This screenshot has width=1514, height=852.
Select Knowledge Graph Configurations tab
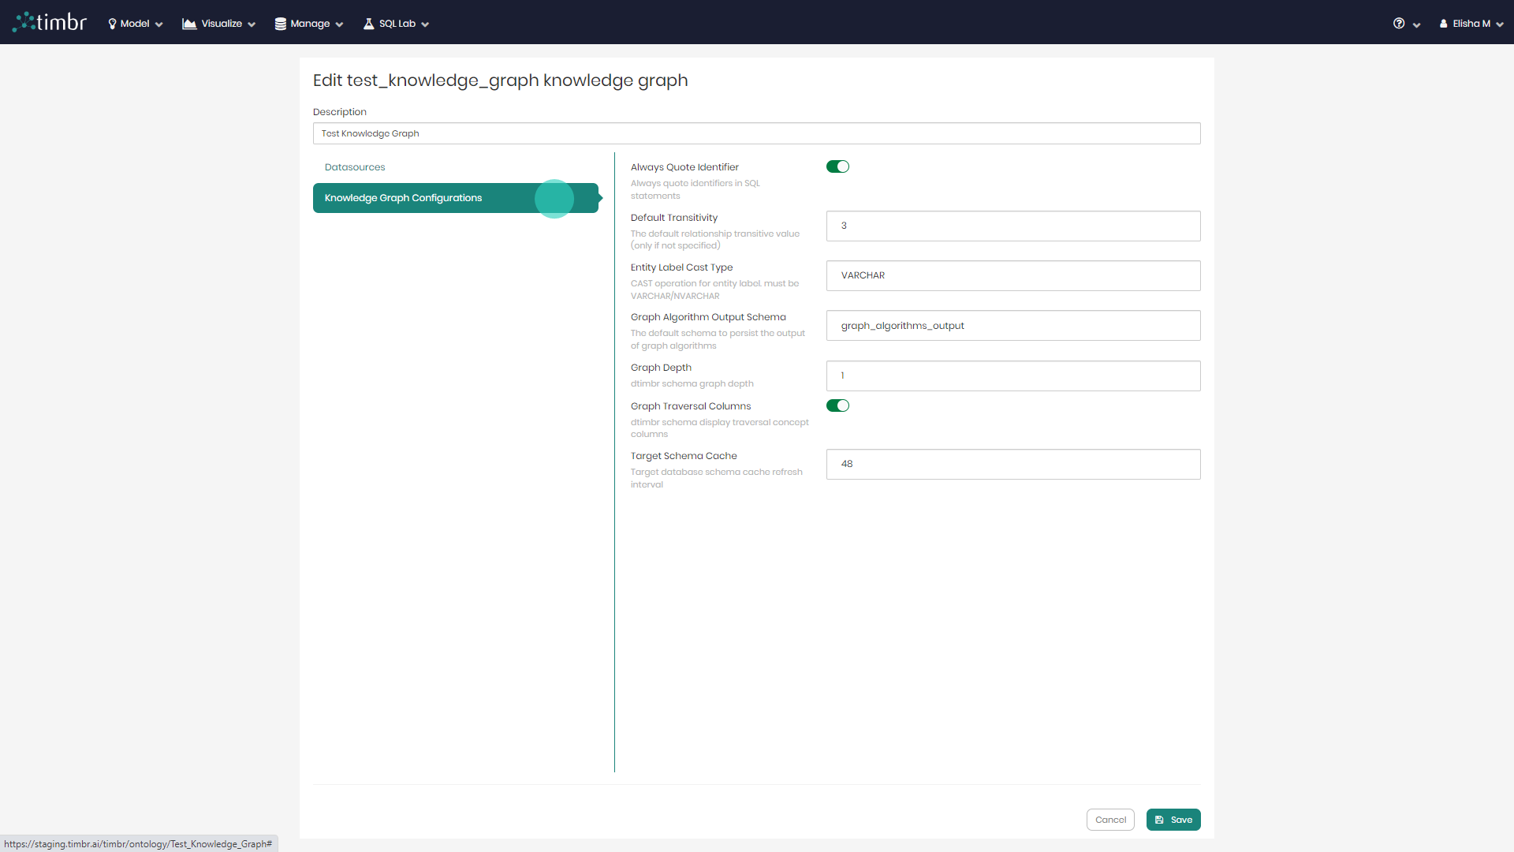click(x=403, y=198)
